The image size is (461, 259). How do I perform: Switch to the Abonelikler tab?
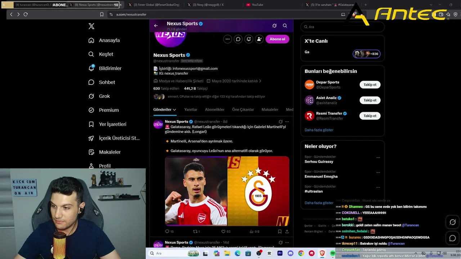[x=215, y=110]
